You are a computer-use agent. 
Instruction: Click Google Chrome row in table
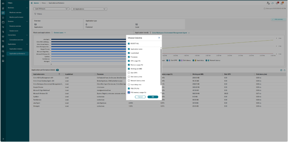(x=159, y=87)
